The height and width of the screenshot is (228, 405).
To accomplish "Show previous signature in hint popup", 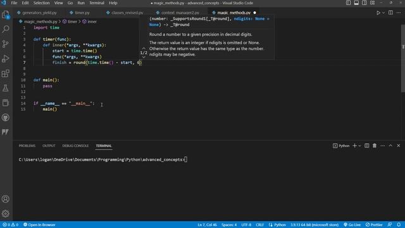I will 144,48.
